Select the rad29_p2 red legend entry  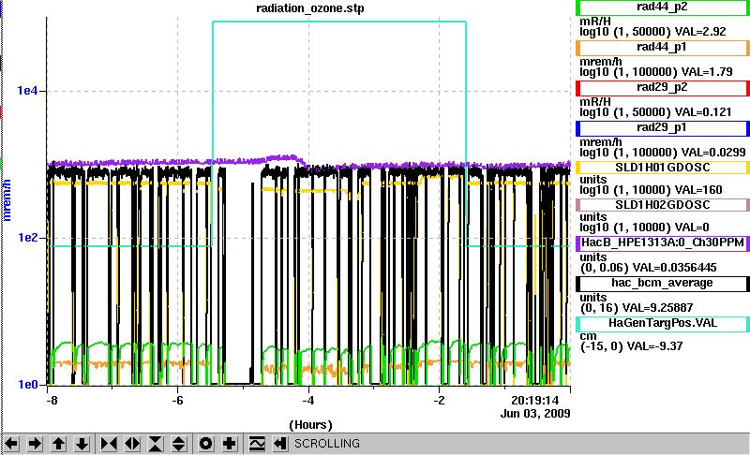click(x=663, y=88)
